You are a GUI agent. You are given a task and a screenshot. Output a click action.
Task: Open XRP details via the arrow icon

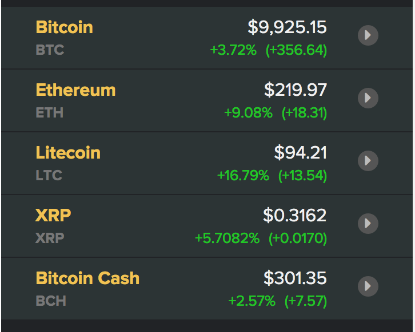click(x=368, y=224)
